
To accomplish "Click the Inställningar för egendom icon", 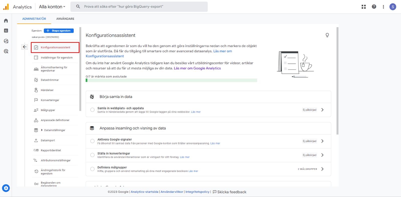I will click(36, 57).
